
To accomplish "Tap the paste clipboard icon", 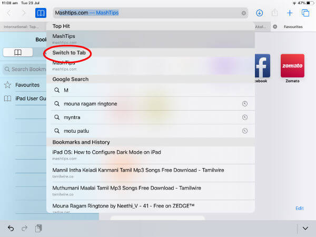I will (38, 229).
